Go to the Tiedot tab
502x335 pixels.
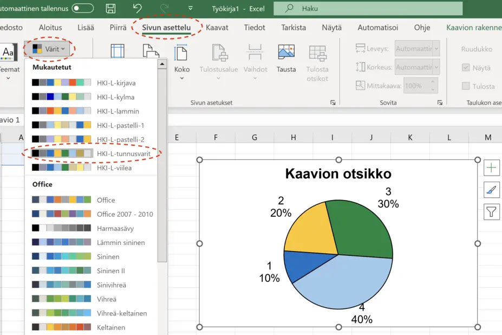click(255, 28)
